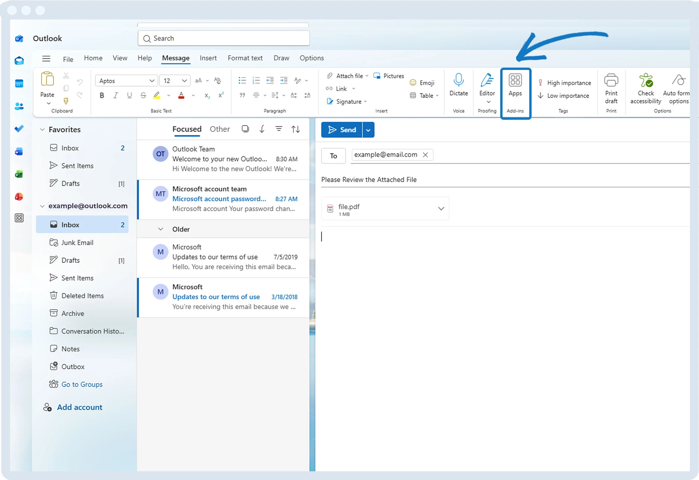
Task: Choose red font color
Action: (x=181, y=95)
